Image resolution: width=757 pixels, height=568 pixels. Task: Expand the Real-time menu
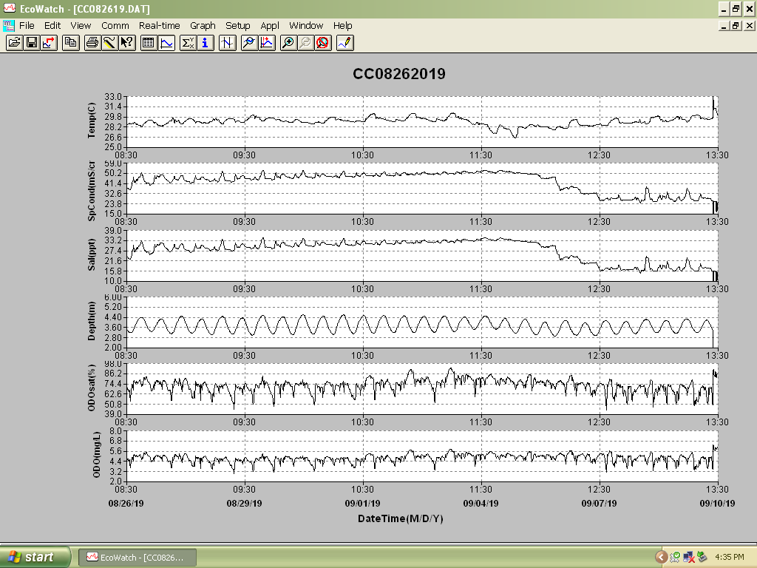(x=160, y=26)
